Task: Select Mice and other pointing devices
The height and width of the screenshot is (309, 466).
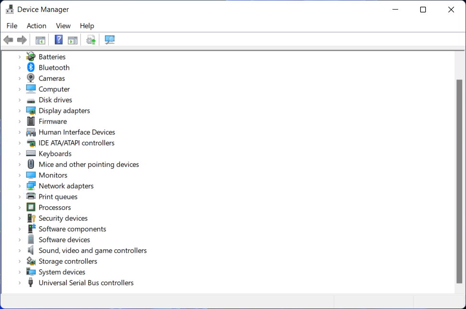Action: tap(89, 165)
